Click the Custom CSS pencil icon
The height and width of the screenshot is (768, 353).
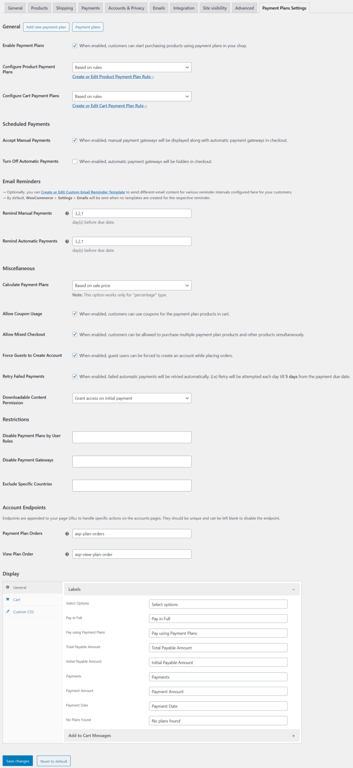8,611
